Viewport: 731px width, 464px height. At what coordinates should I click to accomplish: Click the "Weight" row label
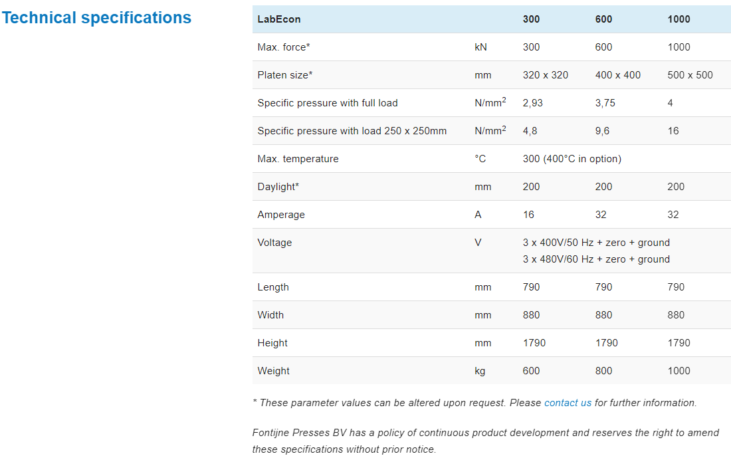coord(274,371)
